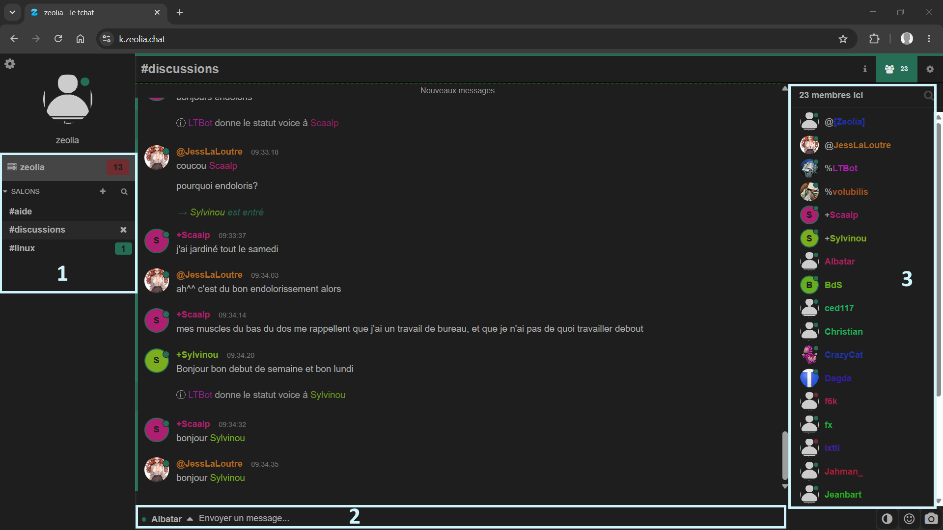Viewport: 943px width, 530px height.
Task: Toggle the contrast half-circle icon
Action: [x=887, y=519]
